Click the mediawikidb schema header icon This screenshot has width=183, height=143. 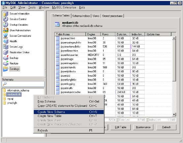[57, 24]
